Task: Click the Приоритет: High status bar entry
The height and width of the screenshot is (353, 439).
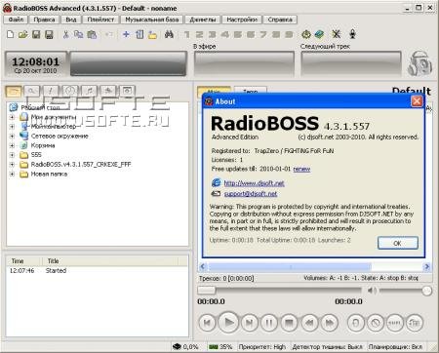Action: click(x=262, y=347)
